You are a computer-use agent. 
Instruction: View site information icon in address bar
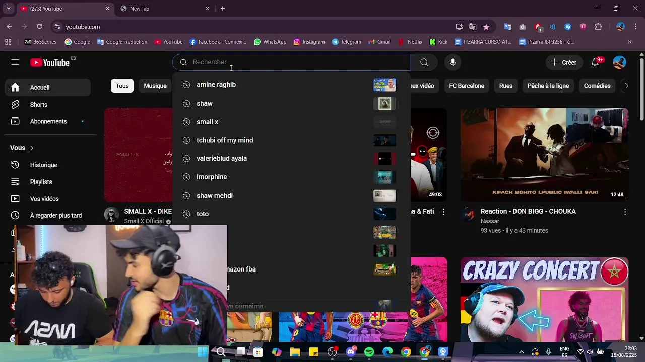coord(57,27)
